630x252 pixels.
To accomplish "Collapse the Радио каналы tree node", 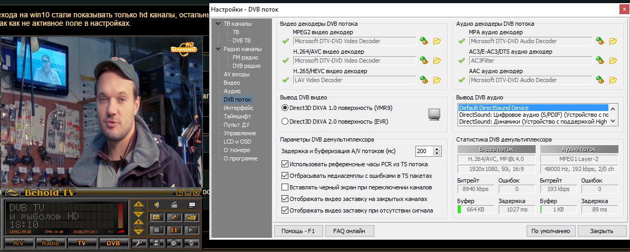I will click(x=218, y=49).
